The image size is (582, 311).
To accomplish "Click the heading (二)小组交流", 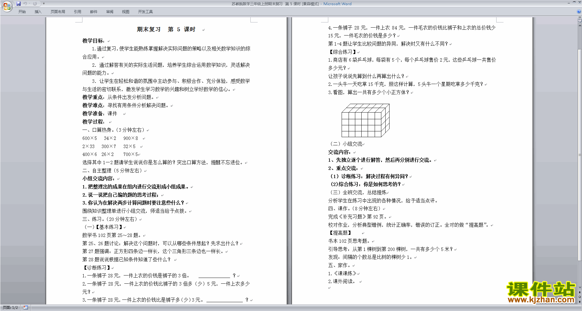I will pos(346,144).
